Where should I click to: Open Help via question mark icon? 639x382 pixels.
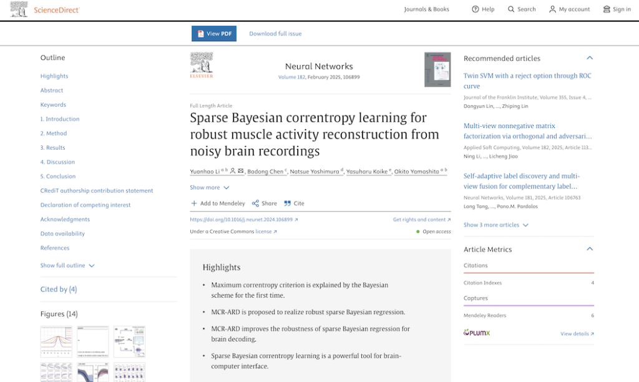pyautogui.click(x=476, y=9)
